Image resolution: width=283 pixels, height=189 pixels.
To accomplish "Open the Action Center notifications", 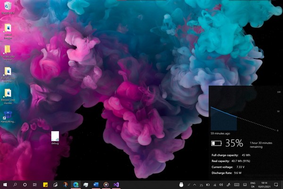I will coord(276,184).
